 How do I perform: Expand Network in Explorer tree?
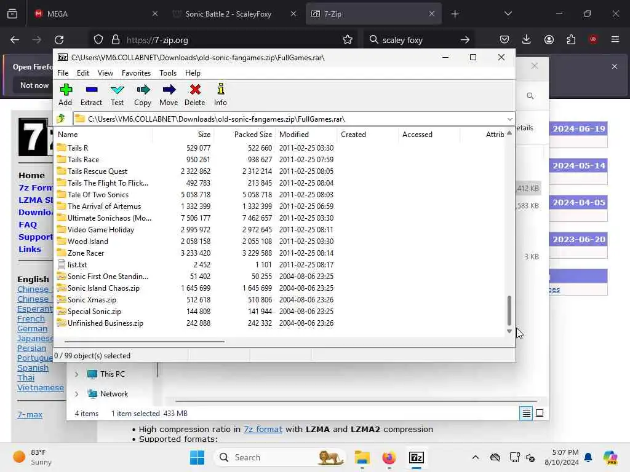click(x=76, y=394)
